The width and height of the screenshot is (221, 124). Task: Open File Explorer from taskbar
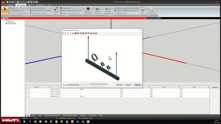(40, 122)
